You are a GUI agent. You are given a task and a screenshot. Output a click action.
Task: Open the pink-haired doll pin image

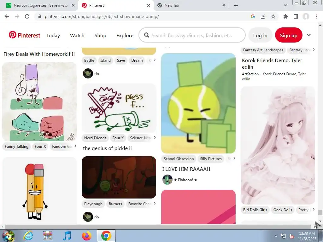278,145
